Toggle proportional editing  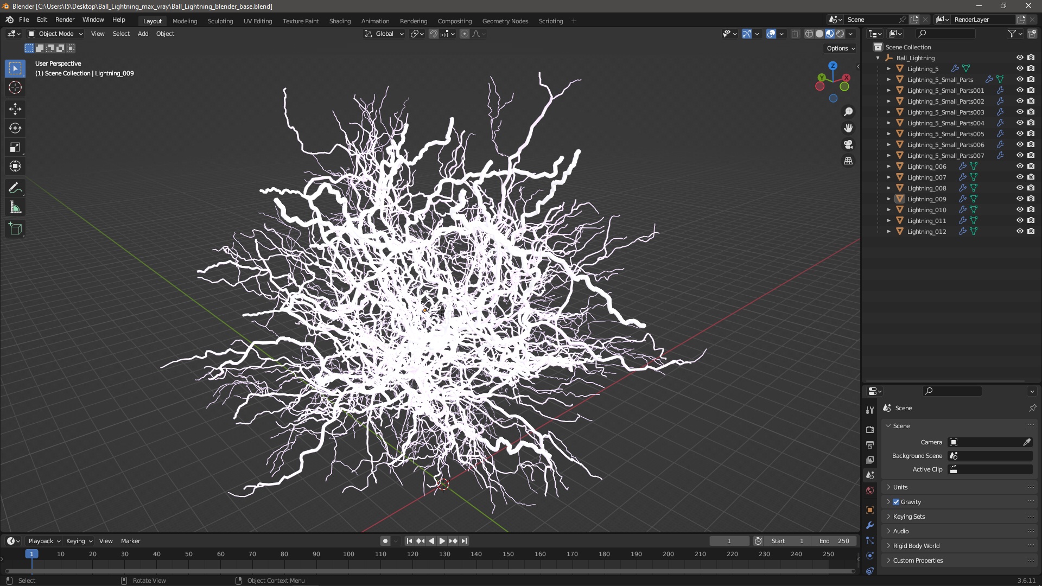pos(465,34)
